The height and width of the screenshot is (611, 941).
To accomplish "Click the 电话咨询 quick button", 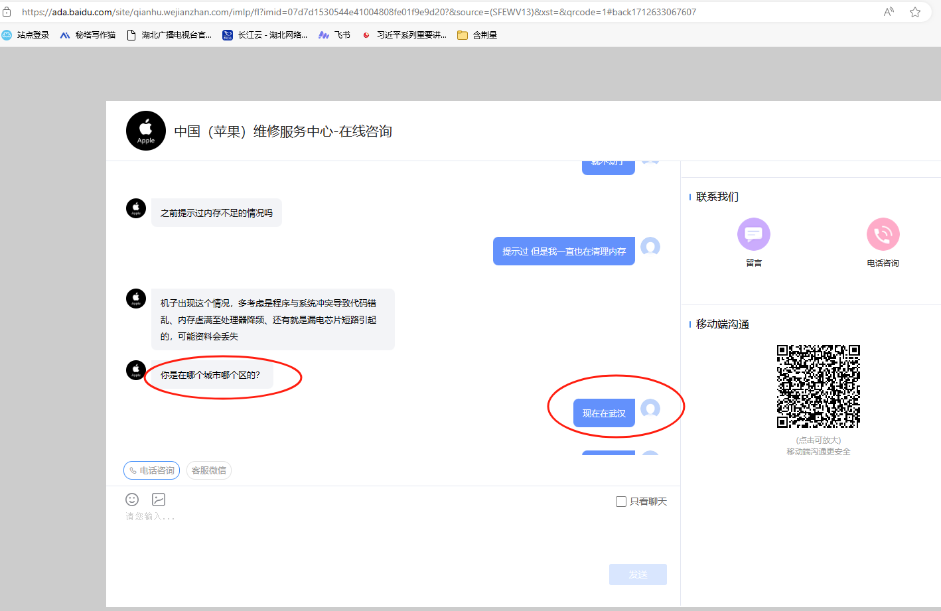I will point(151,470).
